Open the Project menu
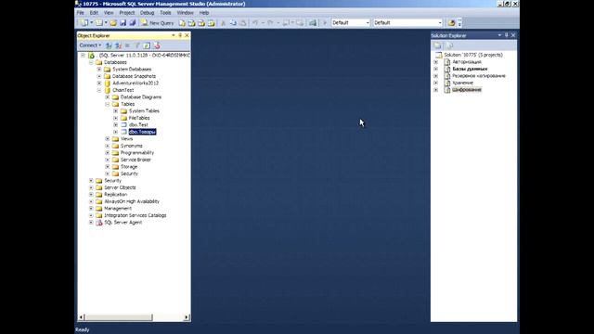Viewport: 594px width, 334px height. pyautogui.click(x=127, y=13)
